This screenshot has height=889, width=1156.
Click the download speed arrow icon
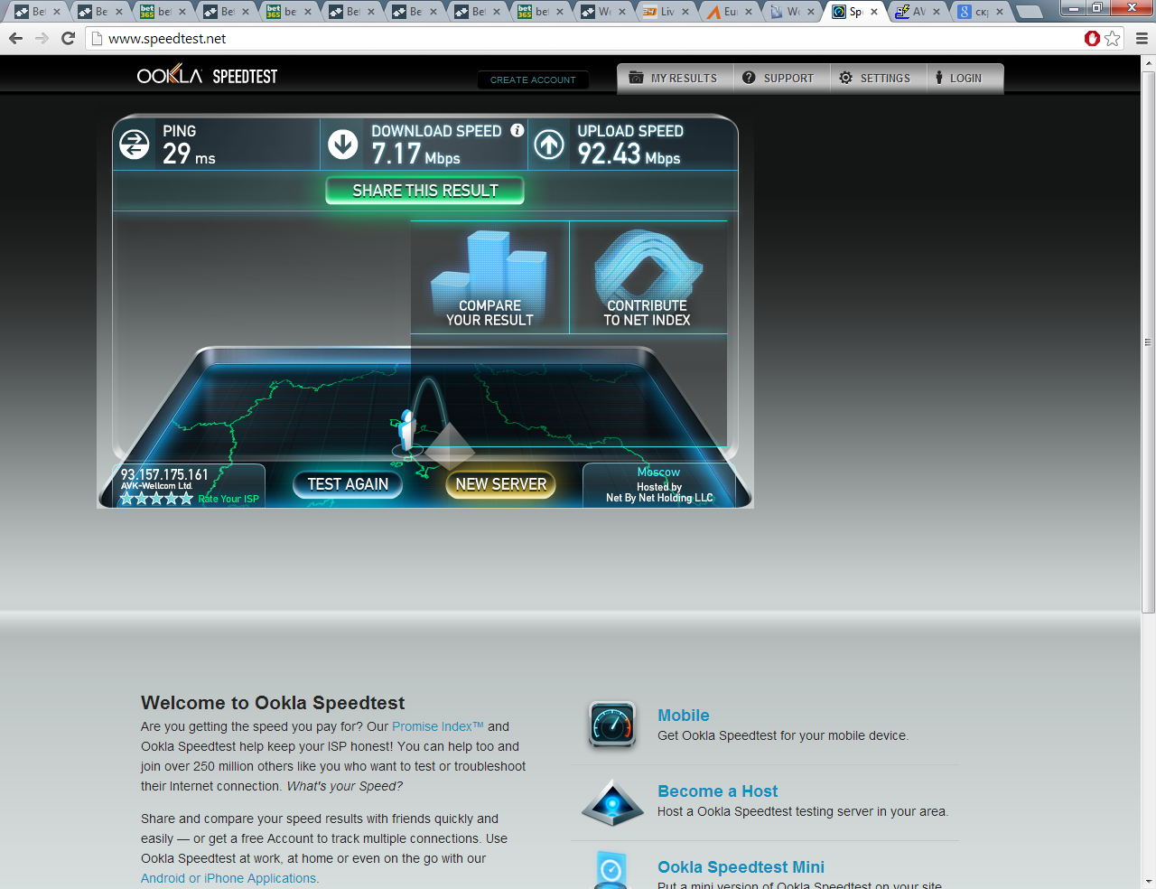342,145
